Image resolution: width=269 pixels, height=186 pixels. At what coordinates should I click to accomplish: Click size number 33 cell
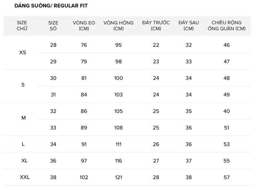53,128
